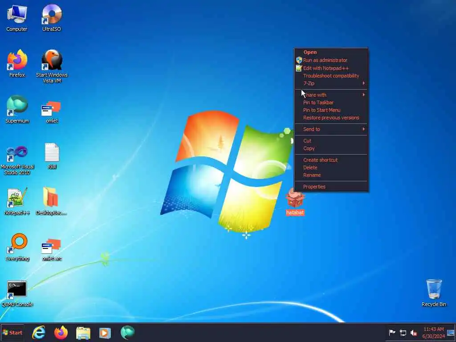This screenshot has width=456, height=342.
Task: Choose Open in the context menu
Action: pos(331,53)
